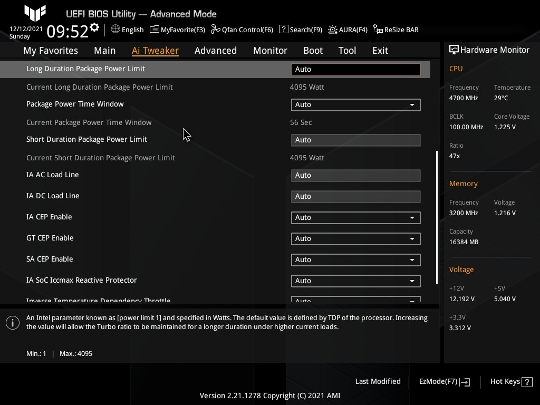
Task: Expand Package Power Time Window dropdown
Action: click(x=356, y=105)
